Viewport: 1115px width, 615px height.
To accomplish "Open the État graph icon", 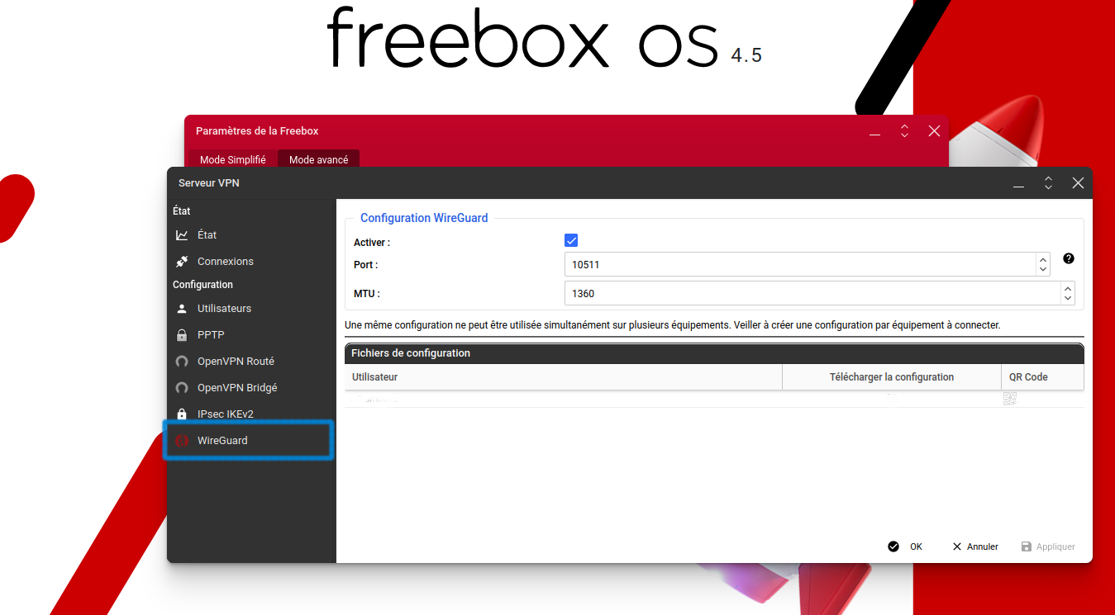I will pyautogui.click(x=182, y=235).
